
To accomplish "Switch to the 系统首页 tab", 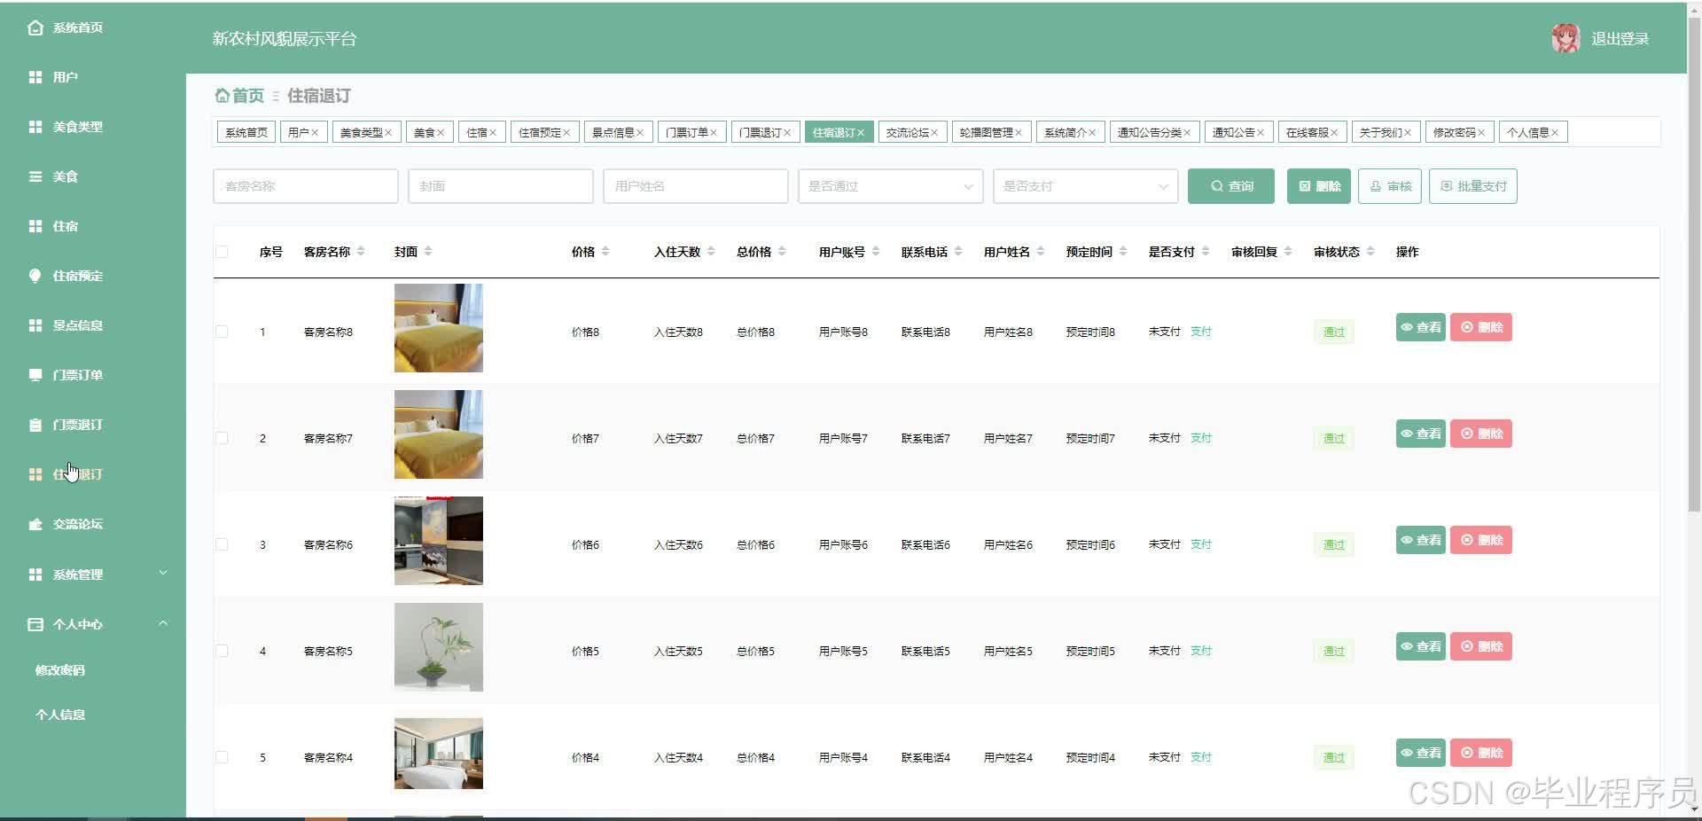I will (x=246, y=132).
